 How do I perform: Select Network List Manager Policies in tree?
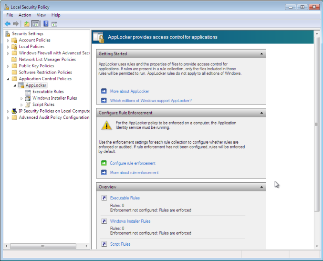(47, 59)
